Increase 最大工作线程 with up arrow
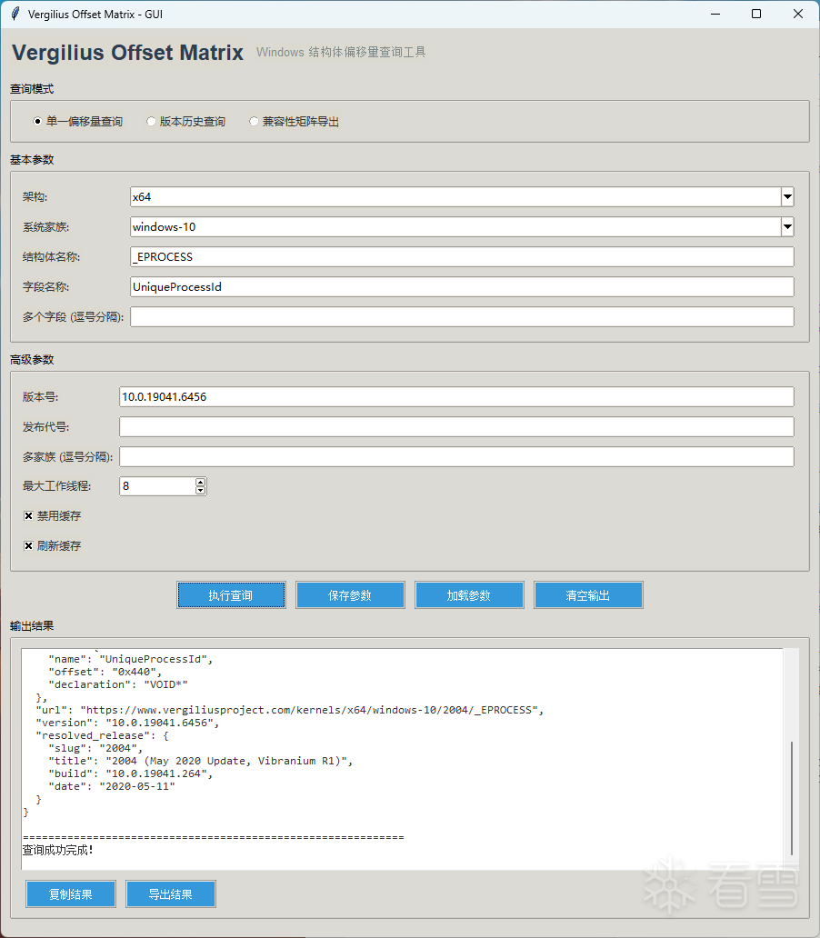The height and width of the screenshot is (938, 820). click(x=201, y=482)
